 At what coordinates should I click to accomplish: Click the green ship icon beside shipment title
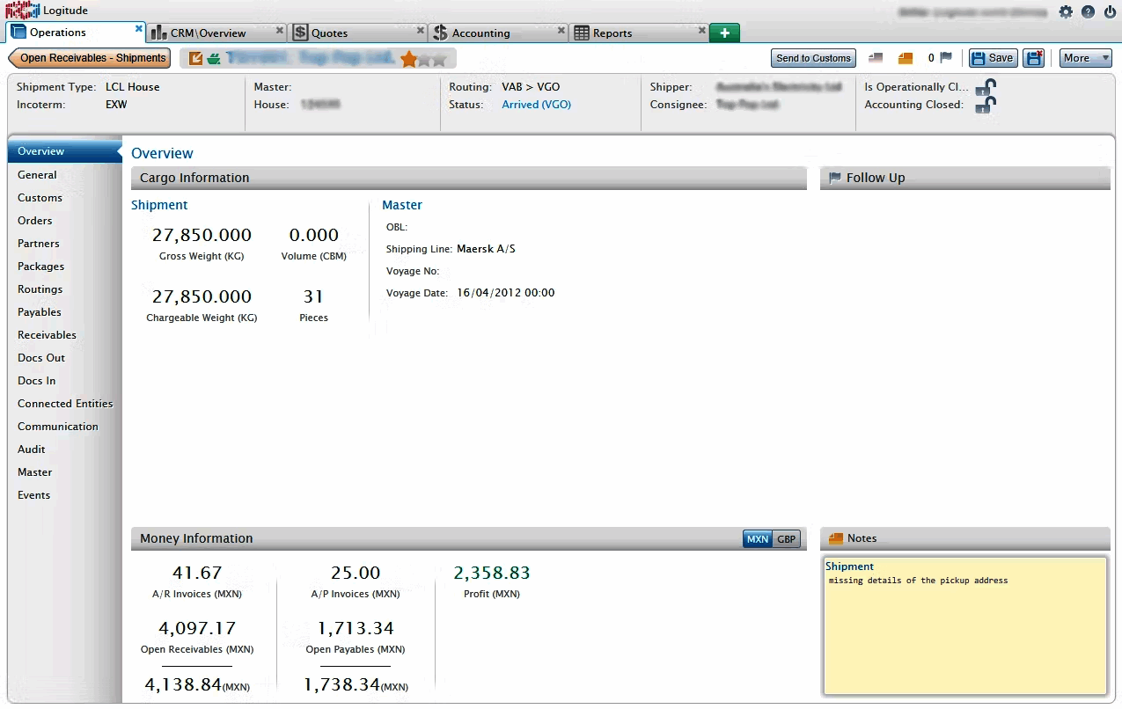pos(214,59)
